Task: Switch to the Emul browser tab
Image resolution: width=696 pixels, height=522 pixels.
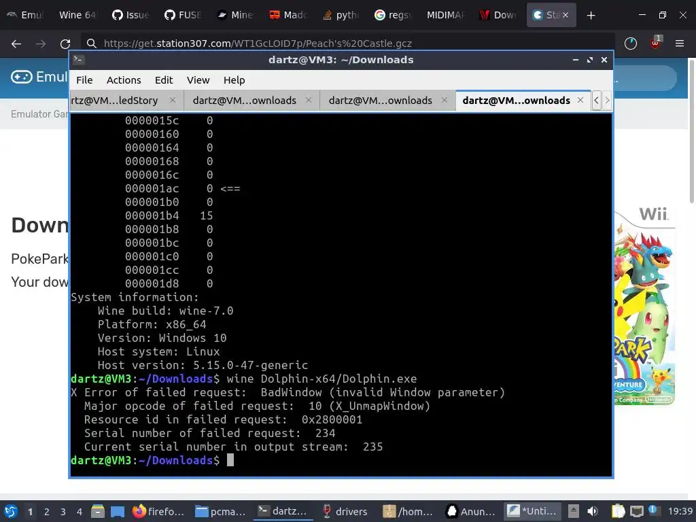Action: [x=25, y=15]
